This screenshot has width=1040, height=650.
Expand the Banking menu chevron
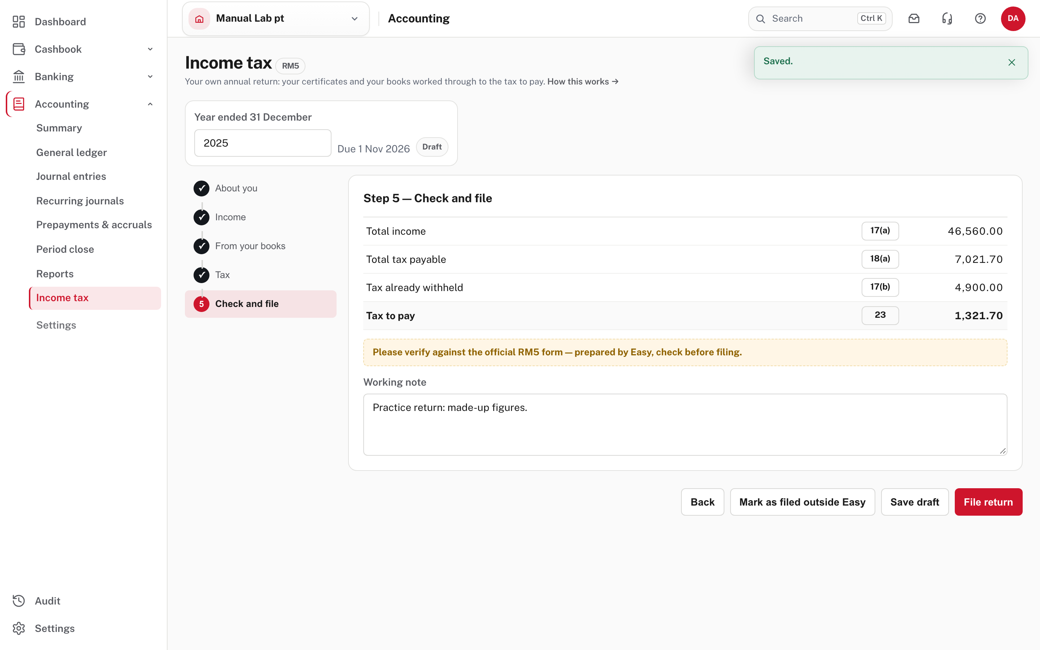(150, 77)
